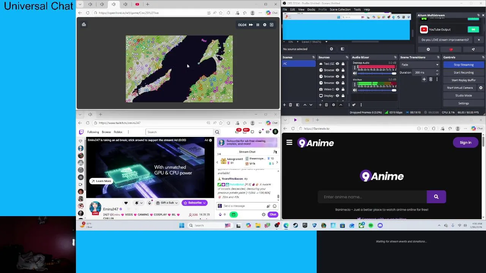Screen dimensions: 486x273
Task: Click Learn More on the Twitch ad
Action: pyautogui.click(x=101, y=181)
